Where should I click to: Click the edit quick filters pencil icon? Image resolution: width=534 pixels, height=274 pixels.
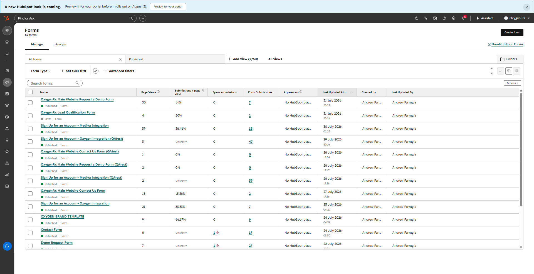coord(96,71)
